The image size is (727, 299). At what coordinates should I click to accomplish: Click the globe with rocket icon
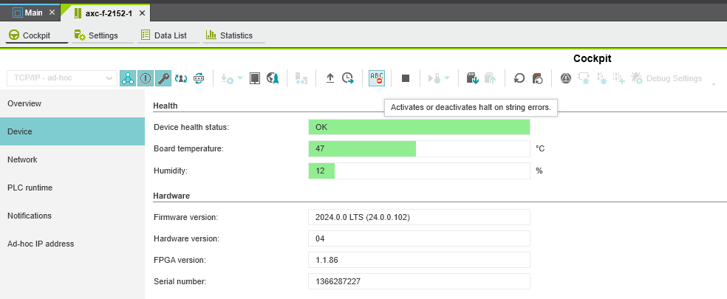(x=272, y=78)
